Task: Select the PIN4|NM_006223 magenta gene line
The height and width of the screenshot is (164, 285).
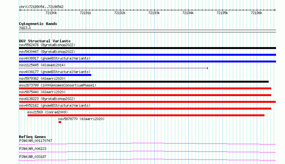Action: pyautogui.click(x=147, y=152)
